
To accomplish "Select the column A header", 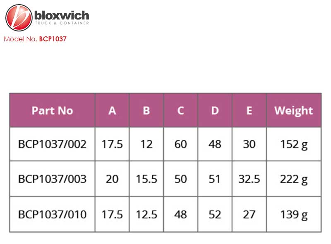I will tap(112, 110).
